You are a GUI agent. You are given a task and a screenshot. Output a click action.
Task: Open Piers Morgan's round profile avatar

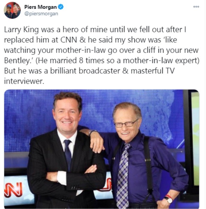[x=12, y=10]
